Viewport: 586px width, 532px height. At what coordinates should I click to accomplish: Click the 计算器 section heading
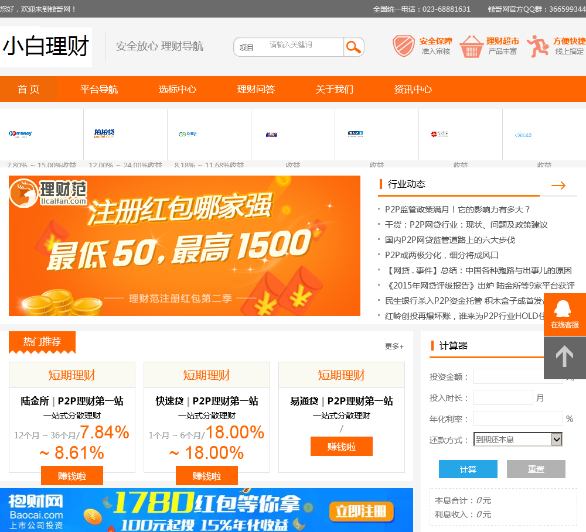(x=454, y=346)
